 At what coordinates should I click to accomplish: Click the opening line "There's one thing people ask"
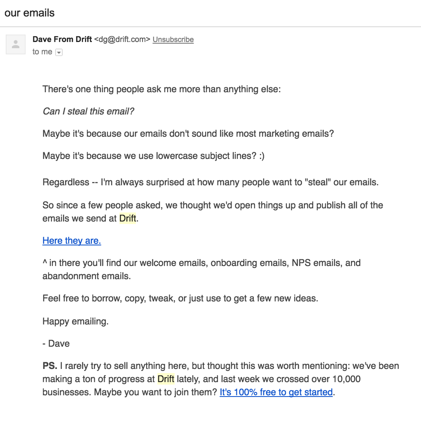(x=161, y=89)
